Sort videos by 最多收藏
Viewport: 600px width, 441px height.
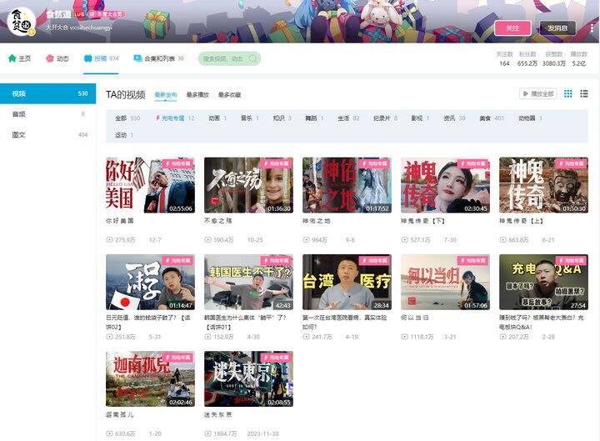(229, 94)
